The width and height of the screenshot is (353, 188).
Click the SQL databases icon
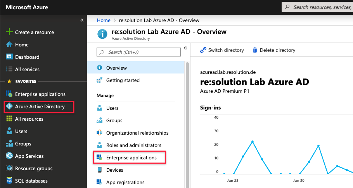9,180
